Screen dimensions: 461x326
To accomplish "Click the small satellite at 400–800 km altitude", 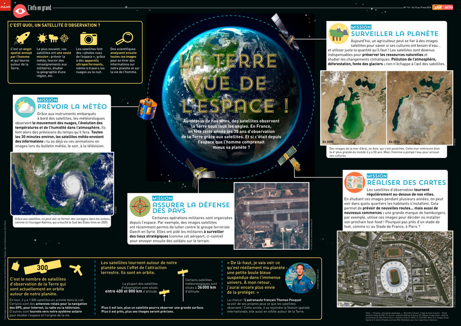I will click(x=164, y=293).
